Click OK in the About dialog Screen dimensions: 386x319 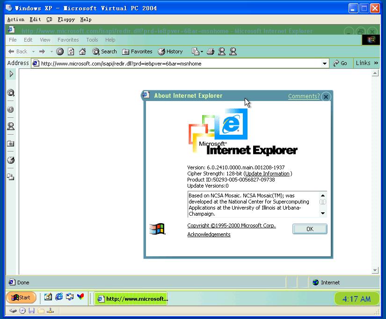pyautogui.click(x=310, y=229)
